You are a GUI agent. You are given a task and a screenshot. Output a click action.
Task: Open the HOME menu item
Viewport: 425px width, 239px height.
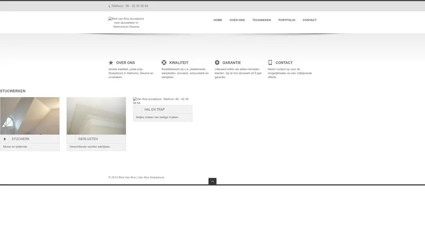[x=218, y=20]
